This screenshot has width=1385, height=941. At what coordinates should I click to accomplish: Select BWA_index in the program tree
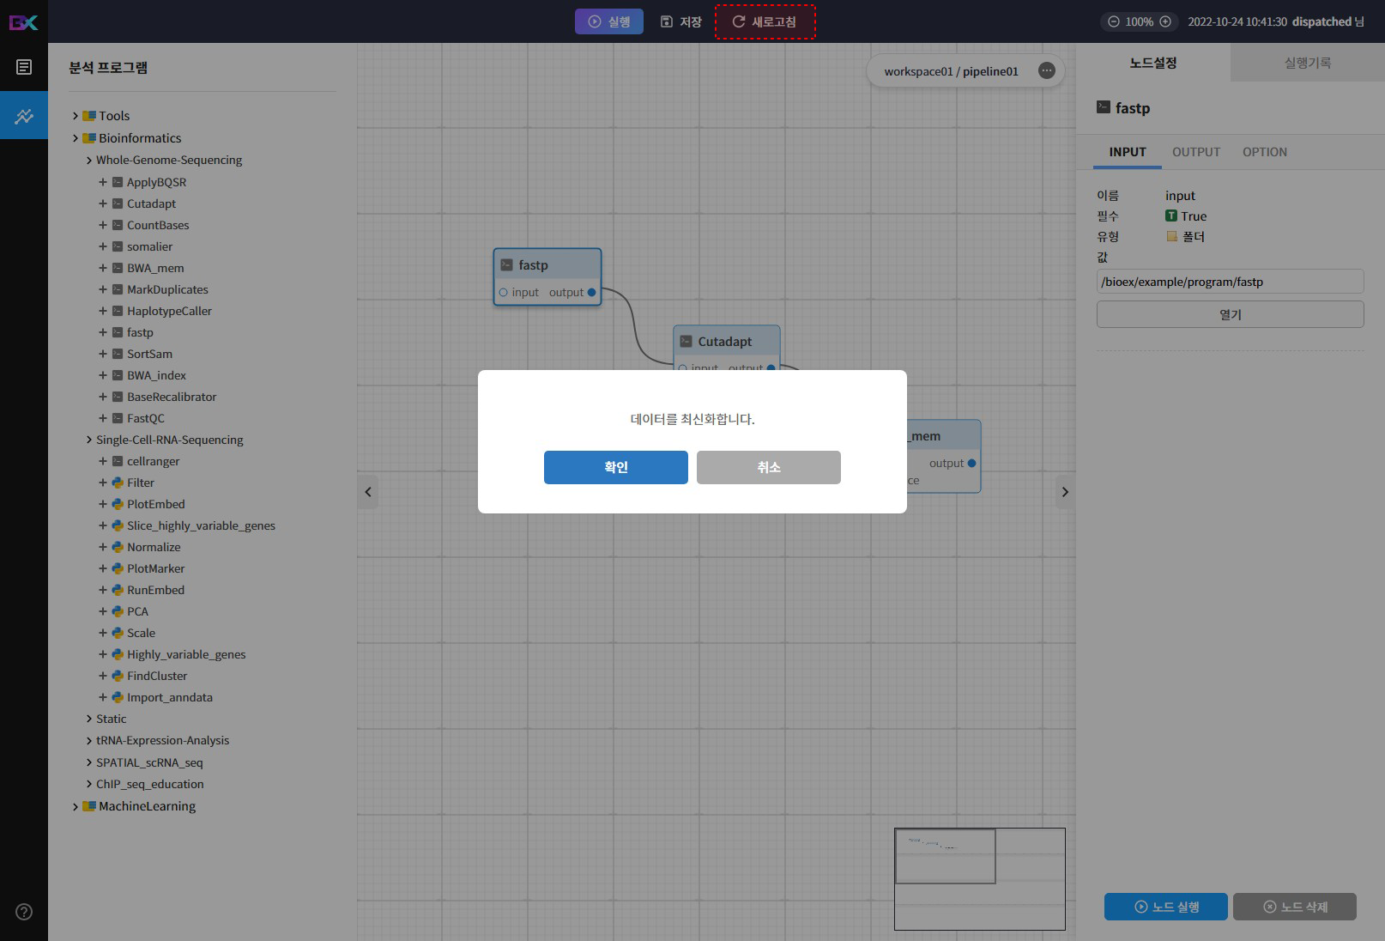(156, 375)
